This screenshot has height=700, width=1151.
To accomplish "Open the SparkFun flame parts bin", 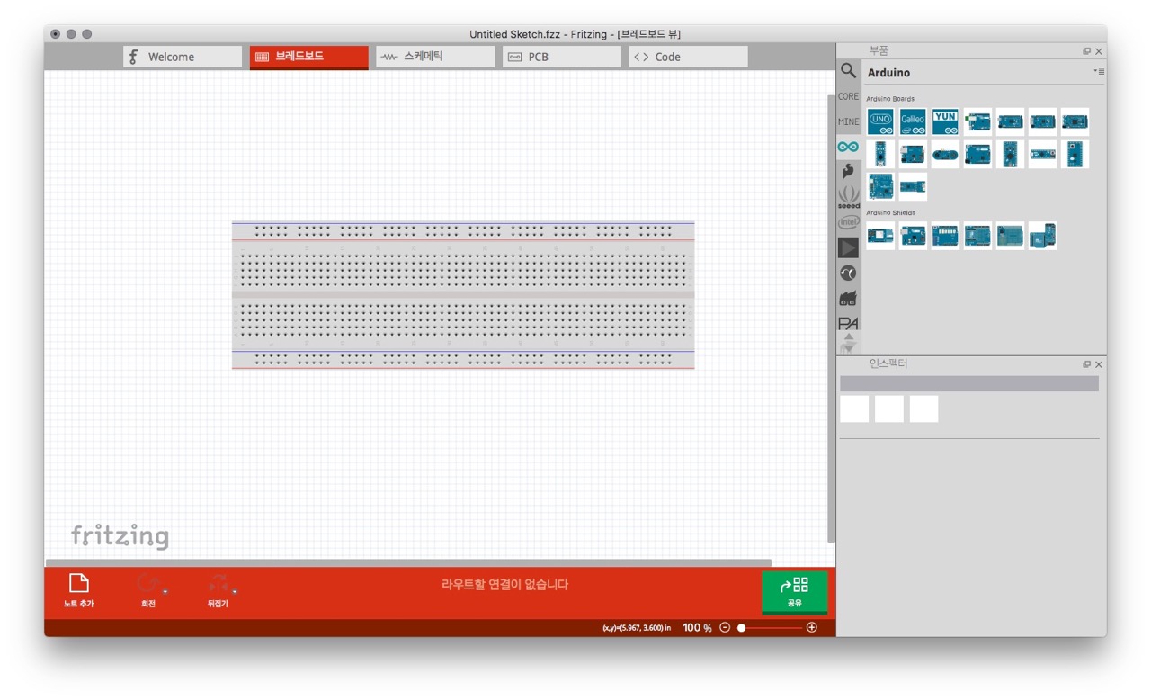I will 848,171.
